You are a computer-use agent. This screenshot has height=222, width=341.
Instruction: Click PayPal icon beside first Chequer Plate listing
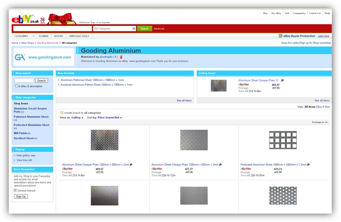click(x=131, y=165)
